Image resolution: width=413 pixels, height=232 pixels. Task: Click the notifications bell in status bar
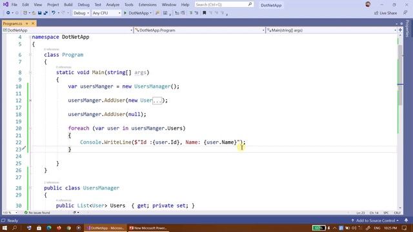point(406,220)
